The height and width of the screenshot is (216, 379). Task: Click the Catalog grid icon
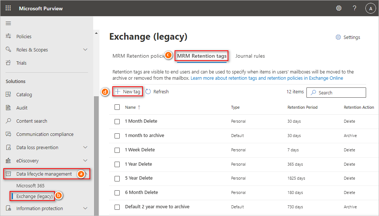(8, 94)
